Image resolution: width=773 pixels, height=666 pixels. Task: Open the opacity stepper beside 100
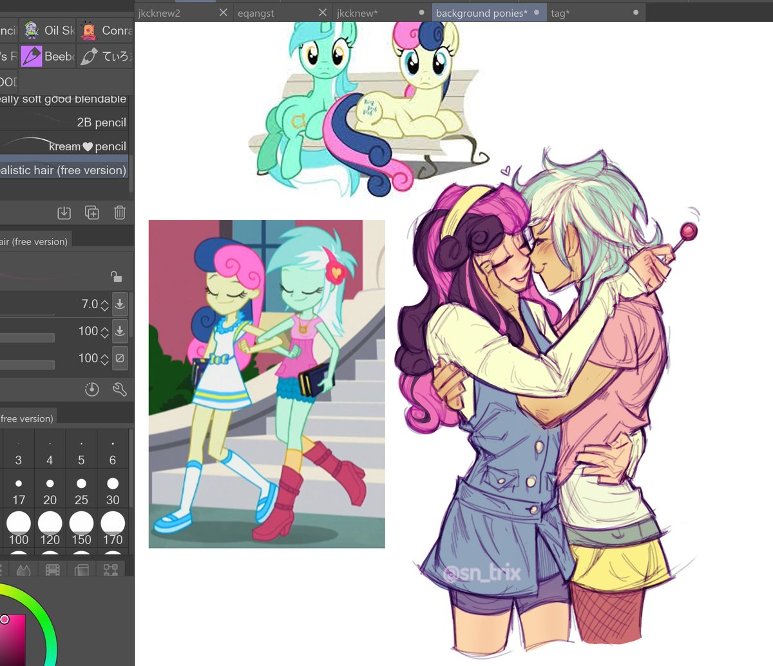pyautogui.click(x=104, y=331)
